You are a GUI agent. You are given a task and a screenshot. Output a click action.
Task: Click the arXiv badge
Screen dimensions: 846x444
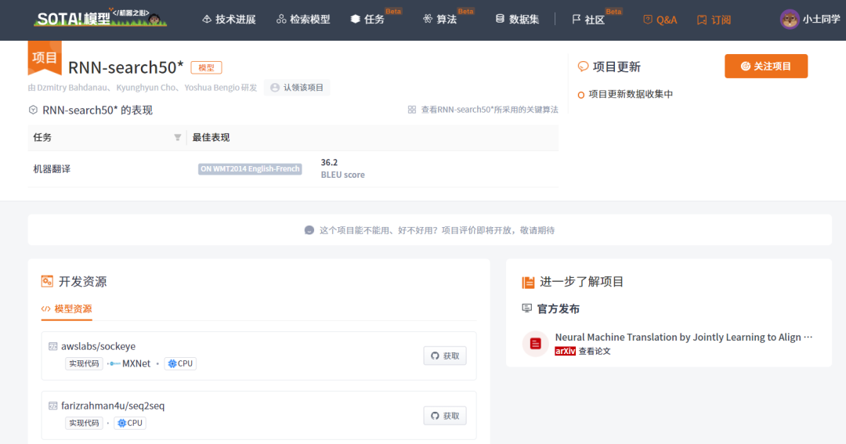pos(565,352)
